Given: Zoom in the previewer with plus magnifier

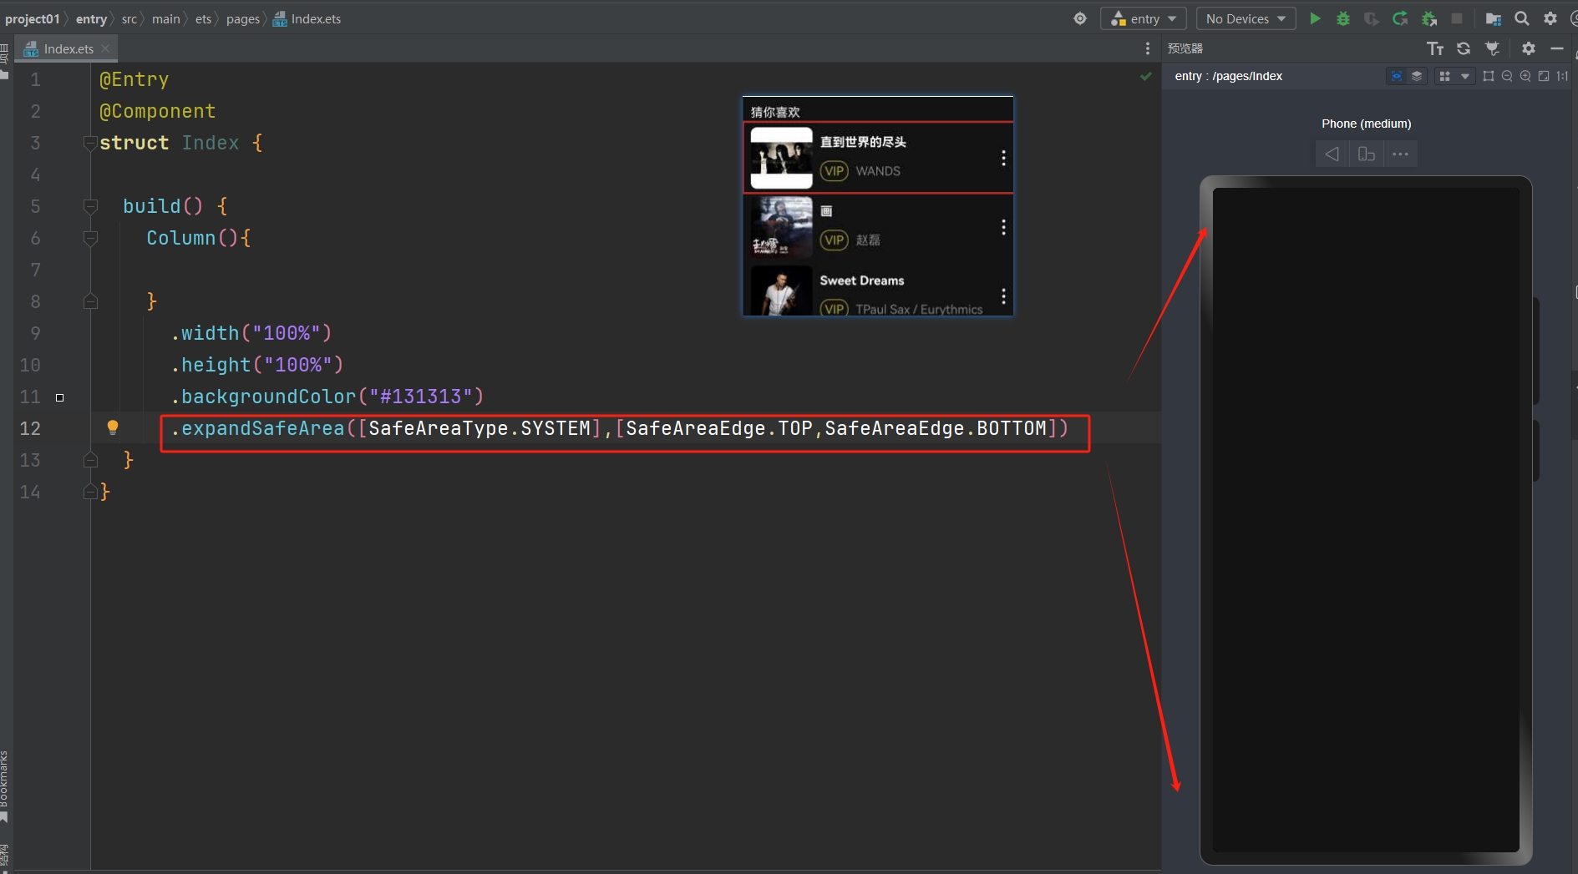Looking at the screenshot, I should coord(1525,76).
